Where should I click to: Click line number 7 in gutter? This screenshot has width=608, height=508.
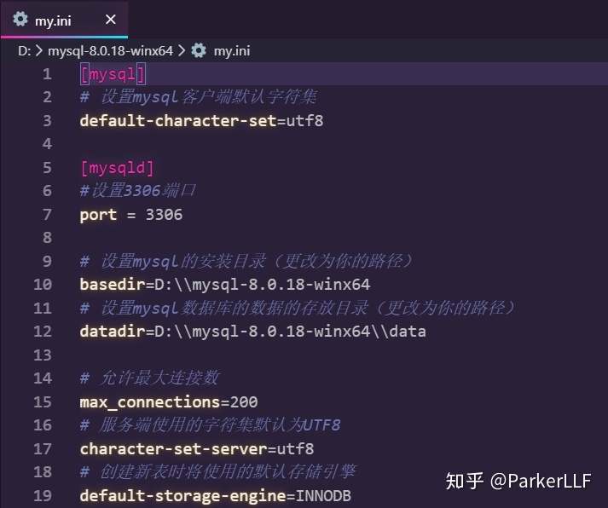point(47,215)
